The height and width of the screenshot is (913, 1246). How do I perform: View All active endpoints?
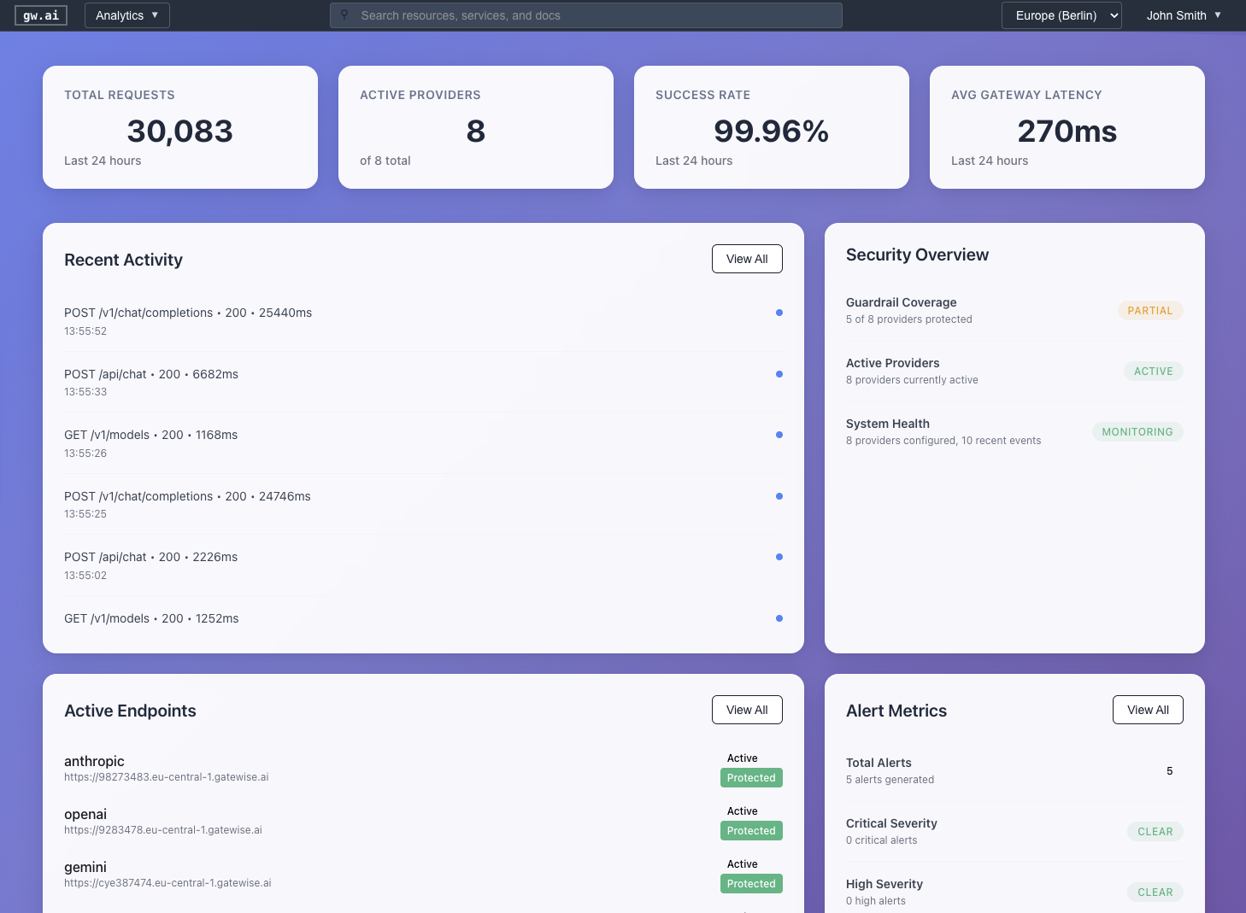747,710
